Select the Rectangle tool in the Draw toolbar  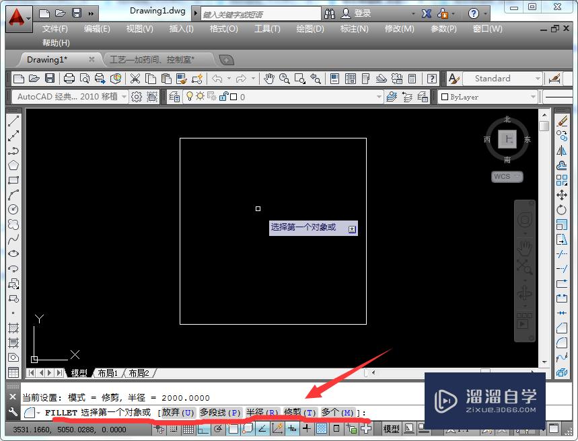tap(13, 179)
